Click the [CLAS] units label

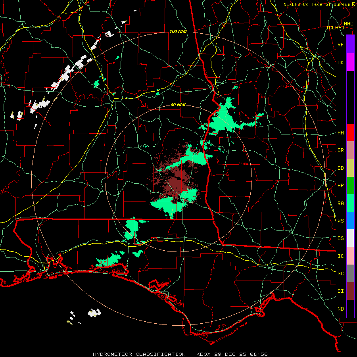pos(335,28)
